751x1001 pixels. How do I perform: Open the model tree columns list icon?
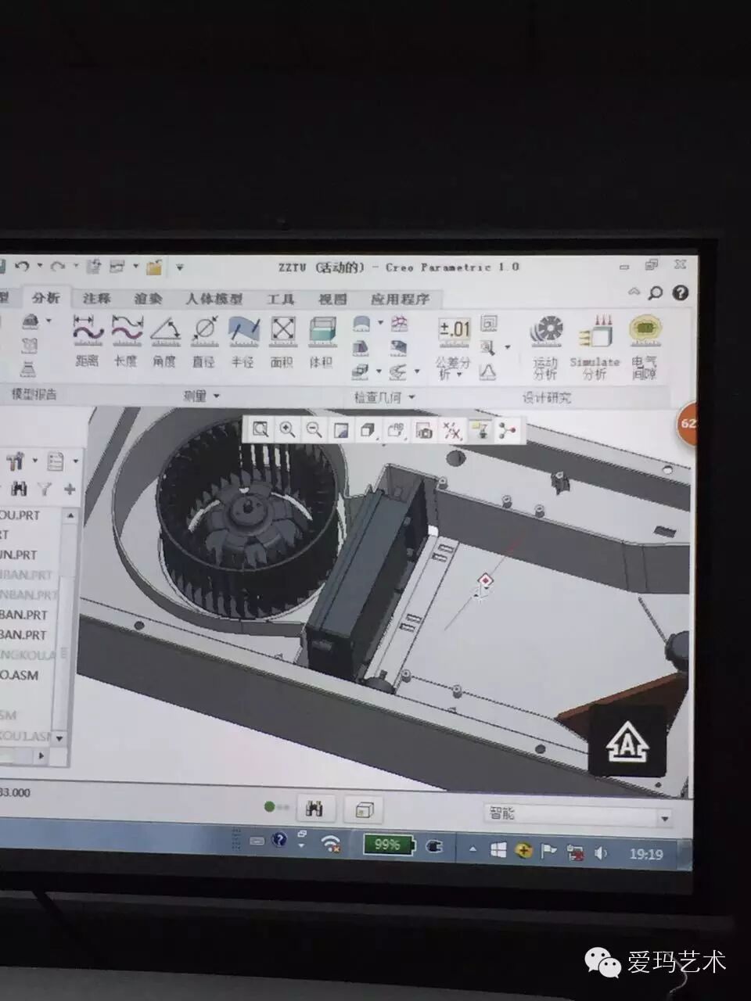55,461
